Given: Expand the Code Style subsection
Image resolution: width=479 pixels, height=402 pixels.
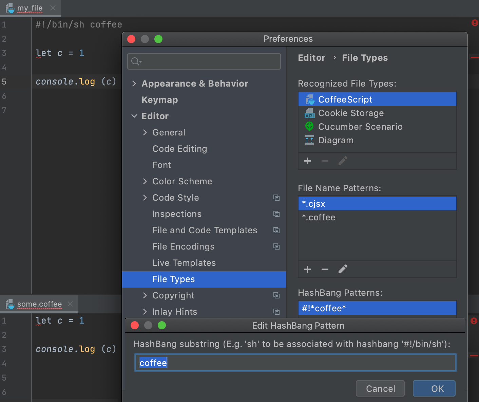Looking at the screenshot, I should pos(145,198).
